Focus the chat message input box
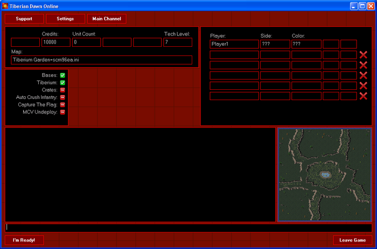Screen dimensions: 377x249 tap(188, 227)
